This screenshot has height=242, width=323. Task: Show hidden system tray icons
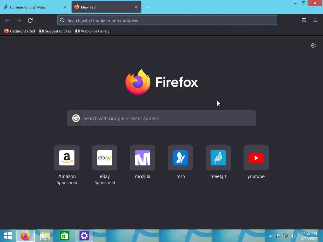point(270,236)
